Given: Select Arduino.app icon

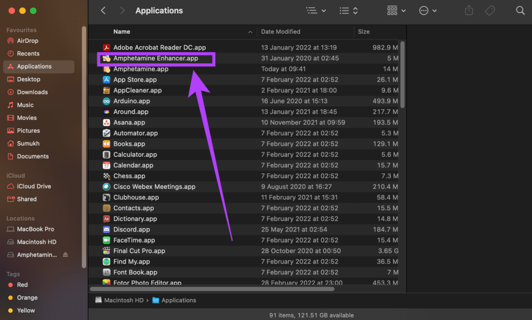Looking at the screenshot, I should [107, 101].
